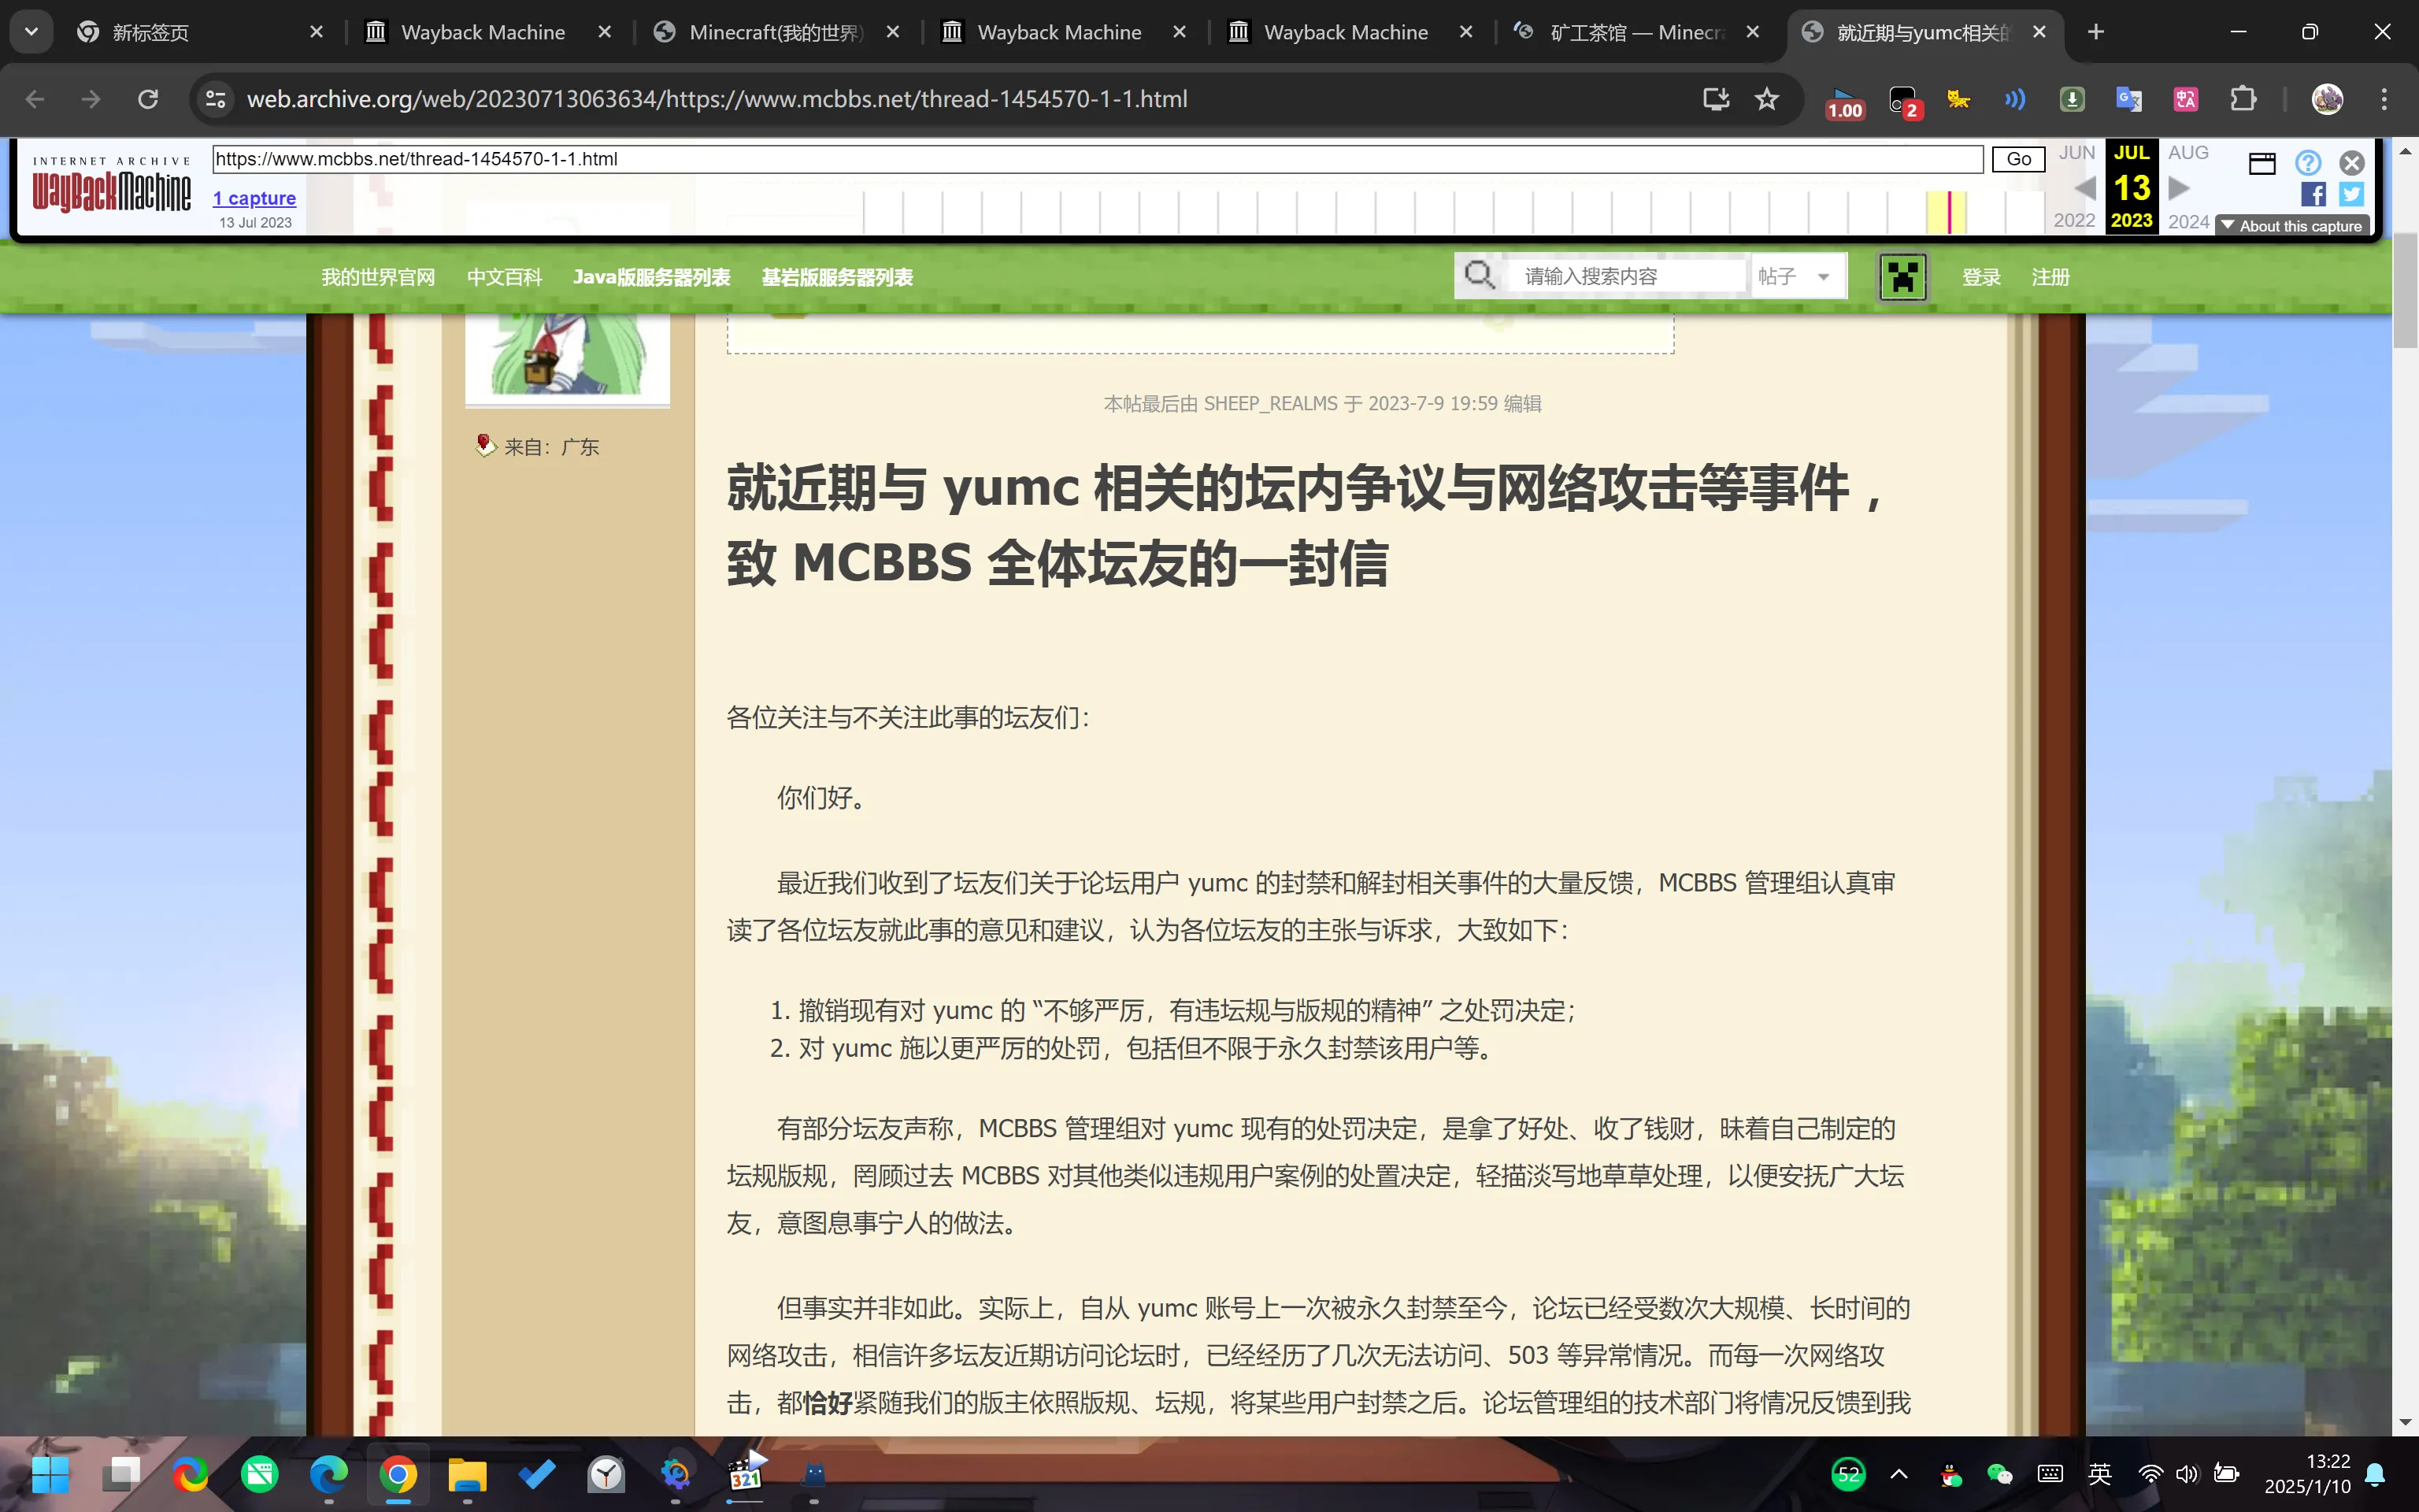This screenshot has width=2419, height=1512.
Task: Open the taskbar clock app
Action: click(x=606, y=1474)
